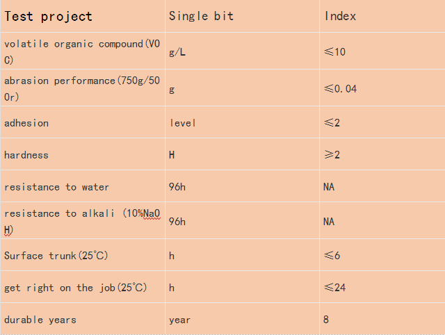Select the volatile organic compound cell

coord(83,51)
